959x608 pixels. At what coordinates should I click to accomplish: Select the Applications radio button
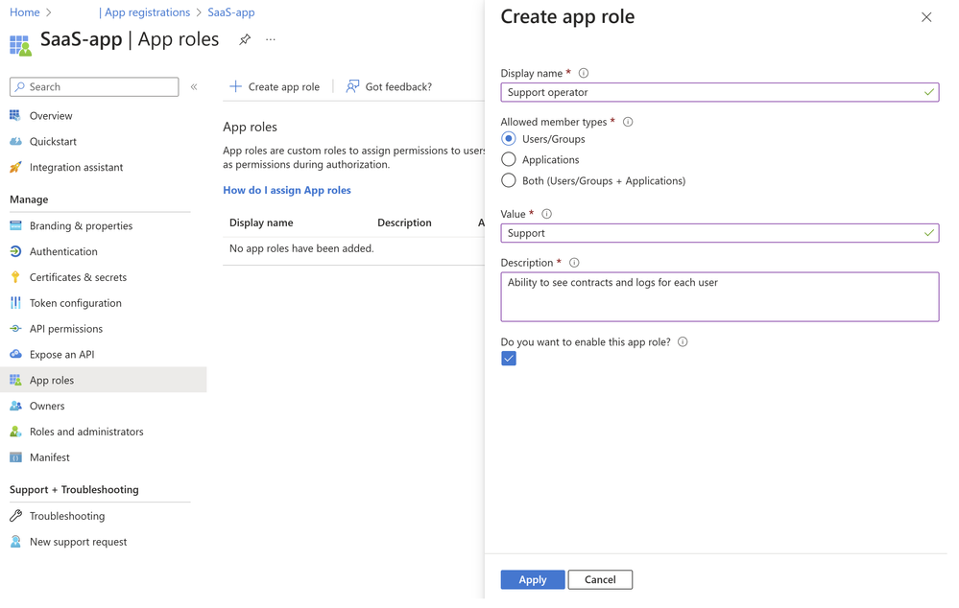pyautogui.click(x=508, y=159)
